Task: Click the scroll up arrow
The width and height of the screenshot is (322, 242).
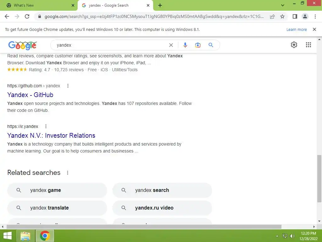Action: point(319,39)
